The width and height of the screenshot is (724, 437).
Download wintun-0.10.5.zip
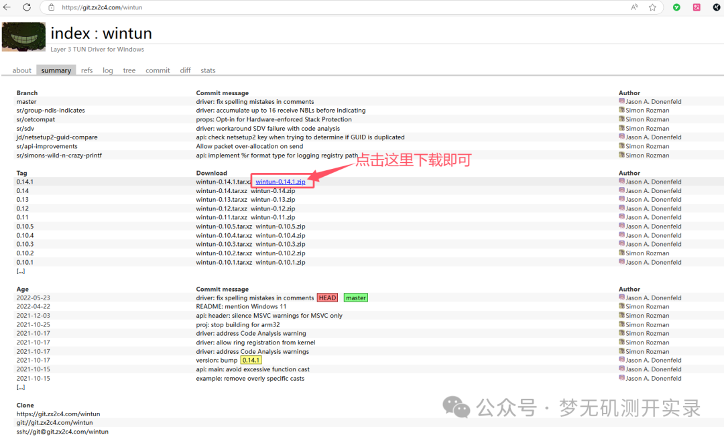point(280,226)
